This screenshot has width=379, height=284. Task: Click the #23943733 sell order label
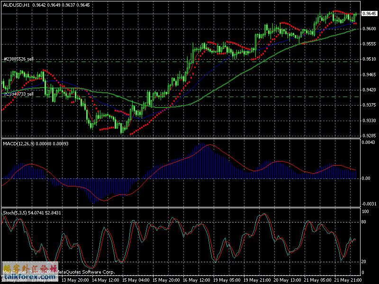point(18,94)
